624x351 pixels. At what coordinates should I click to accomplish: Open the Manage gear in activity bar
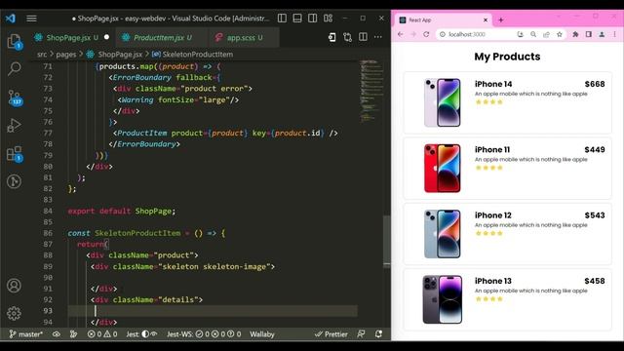(14, 314)
